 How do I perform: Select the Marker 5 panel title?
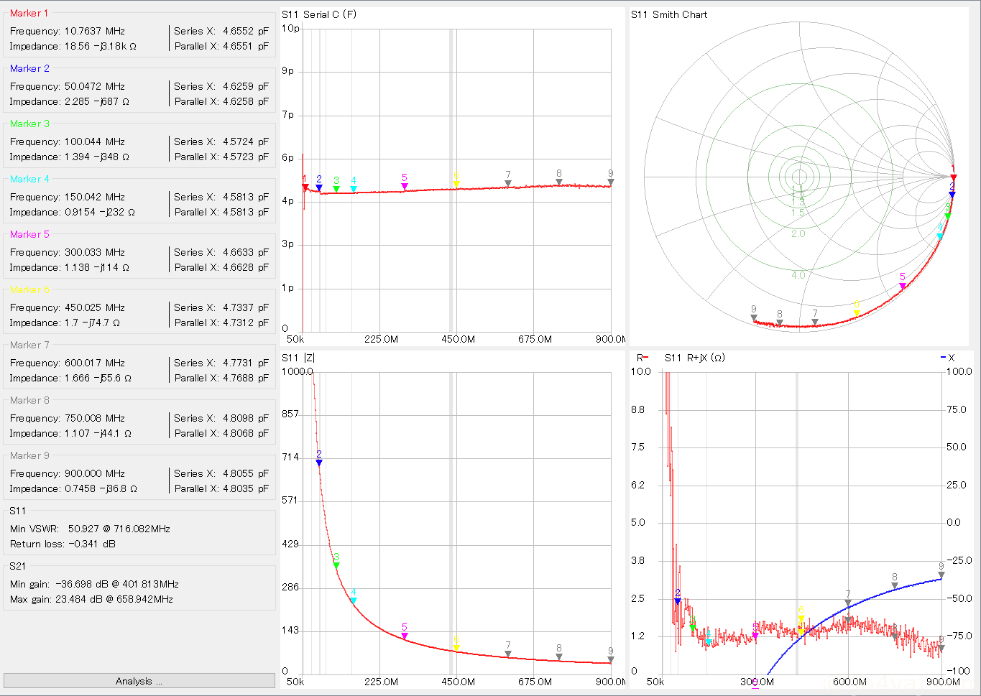(x=29, y=234)
